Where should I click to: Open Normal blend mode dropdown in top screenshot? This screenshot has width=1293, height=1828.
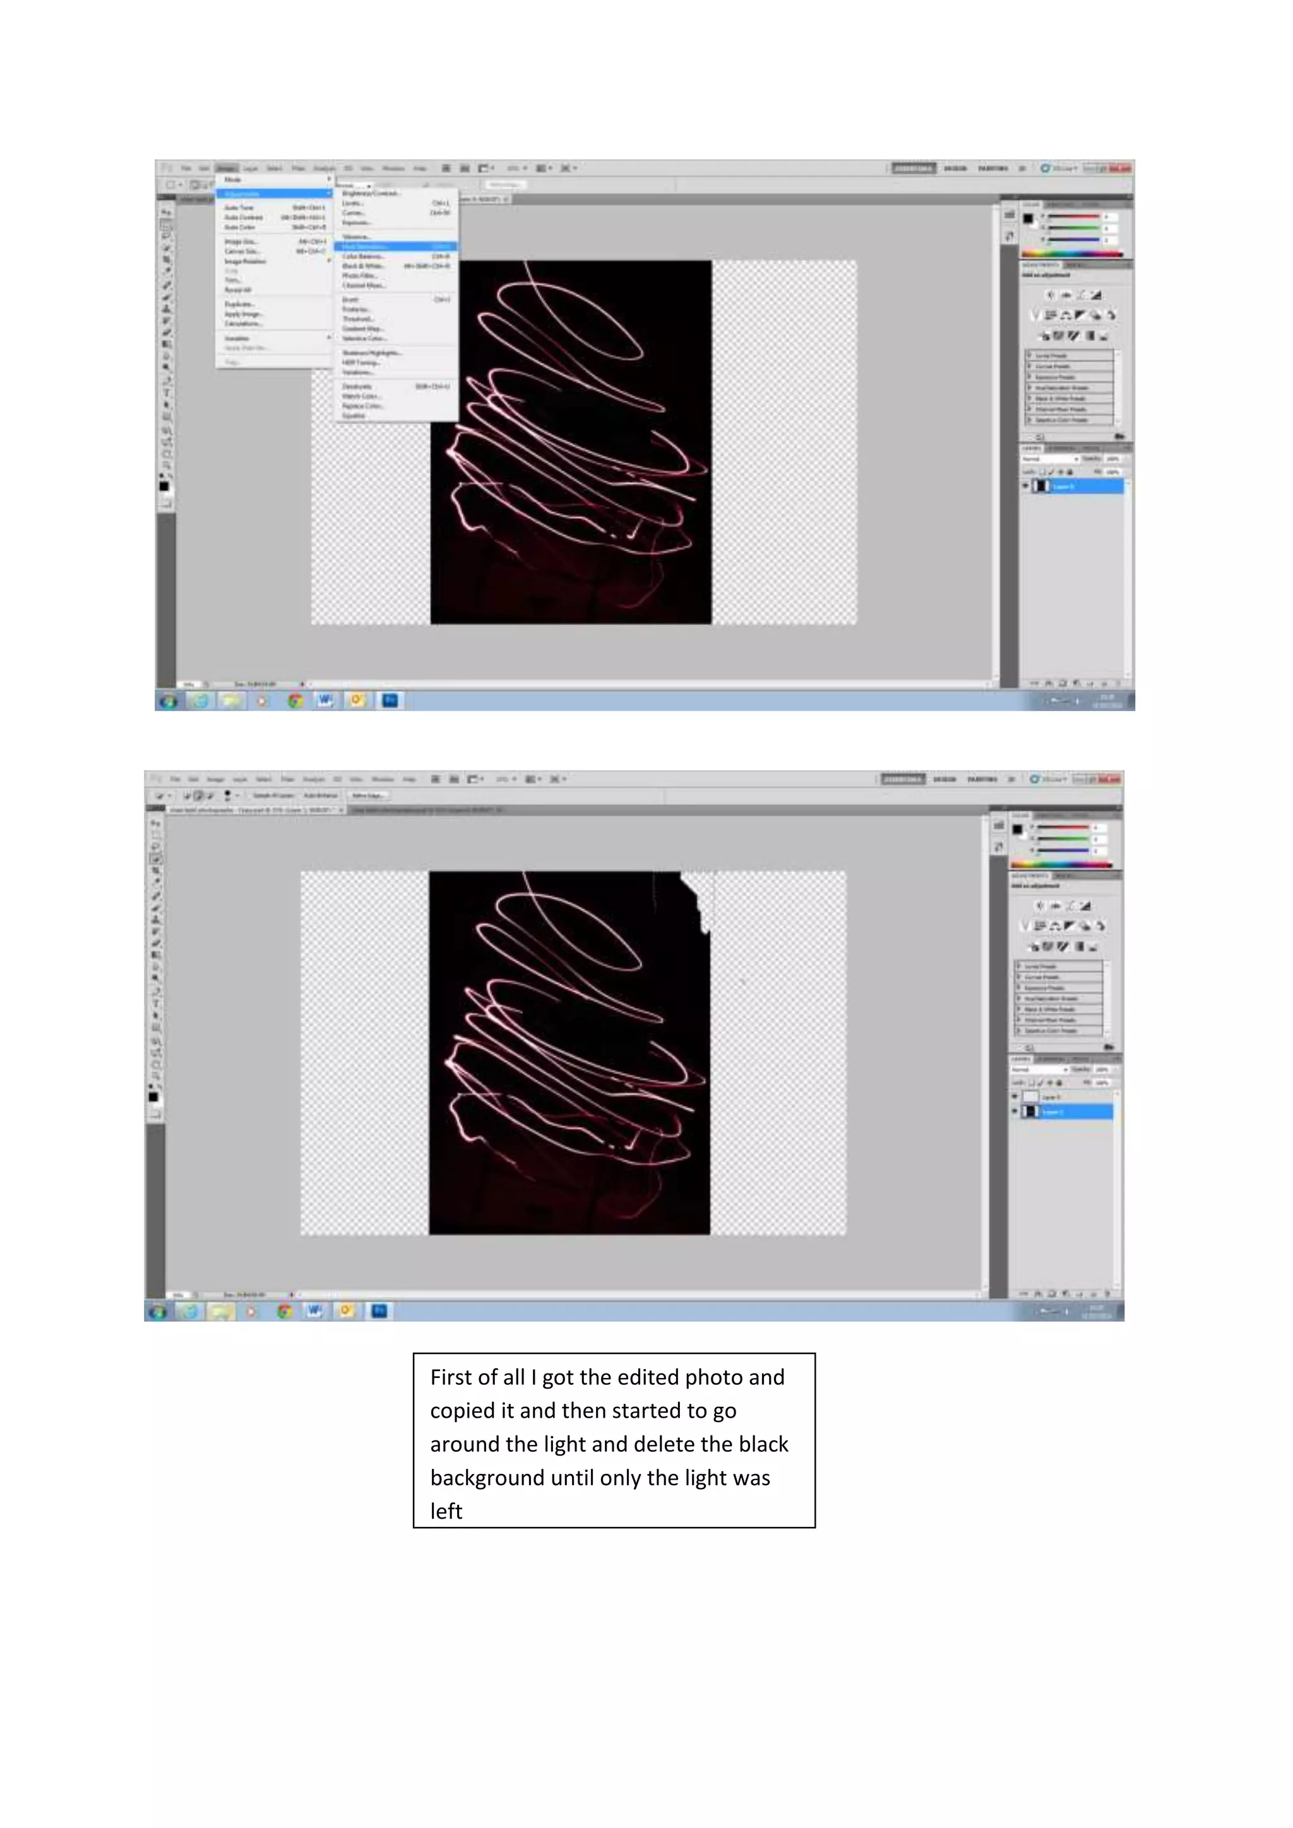point(1050,460)
